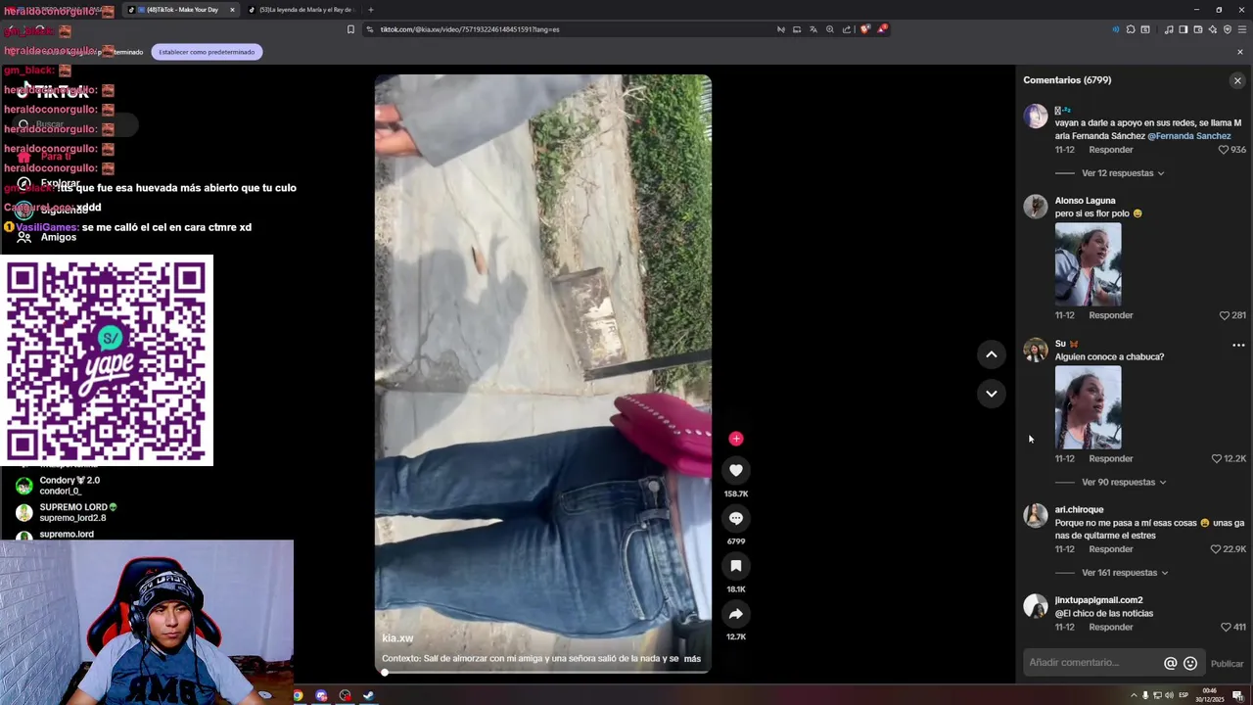This screenshot has width=1253, height=705.
Task: Dismiss the default browser notification bar
Action: 1239,52
